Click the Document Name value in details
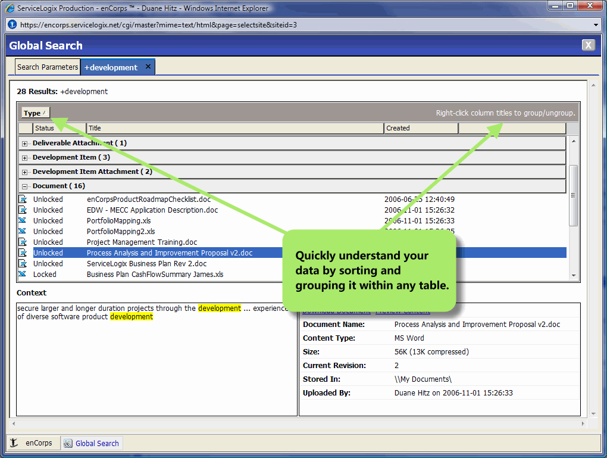 (x=477, y=325)
